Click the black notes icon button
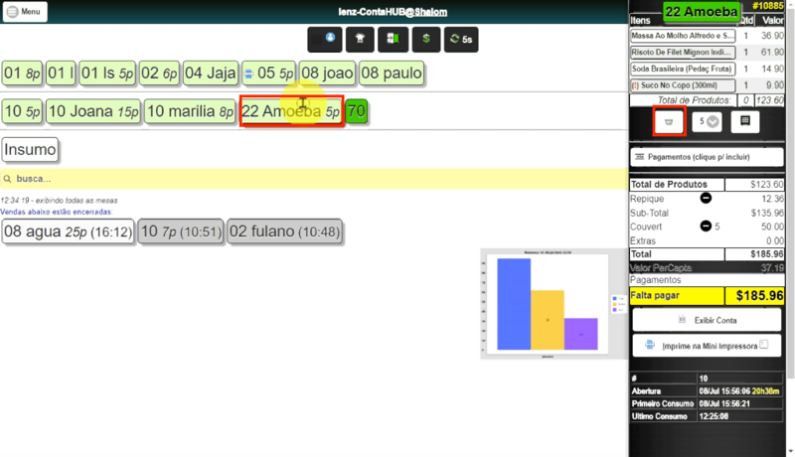This screenshot has width=795, height=457. click(744, 121)
